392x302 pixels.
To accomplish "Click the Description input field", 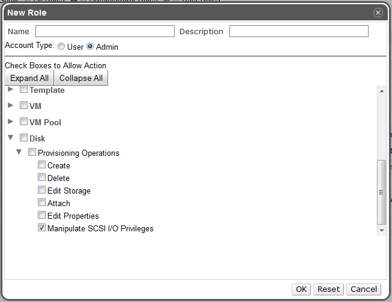I will [298, 31].
